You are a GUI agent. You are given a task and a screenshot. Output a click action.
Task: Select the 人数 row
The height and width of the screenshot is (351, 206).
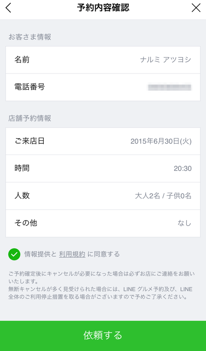103,196
